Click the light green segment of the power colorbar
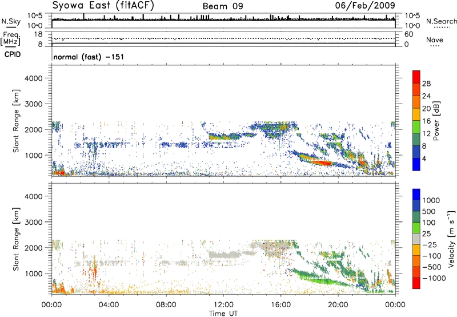This screenshot has height=317, width=457. click(416, 126)
